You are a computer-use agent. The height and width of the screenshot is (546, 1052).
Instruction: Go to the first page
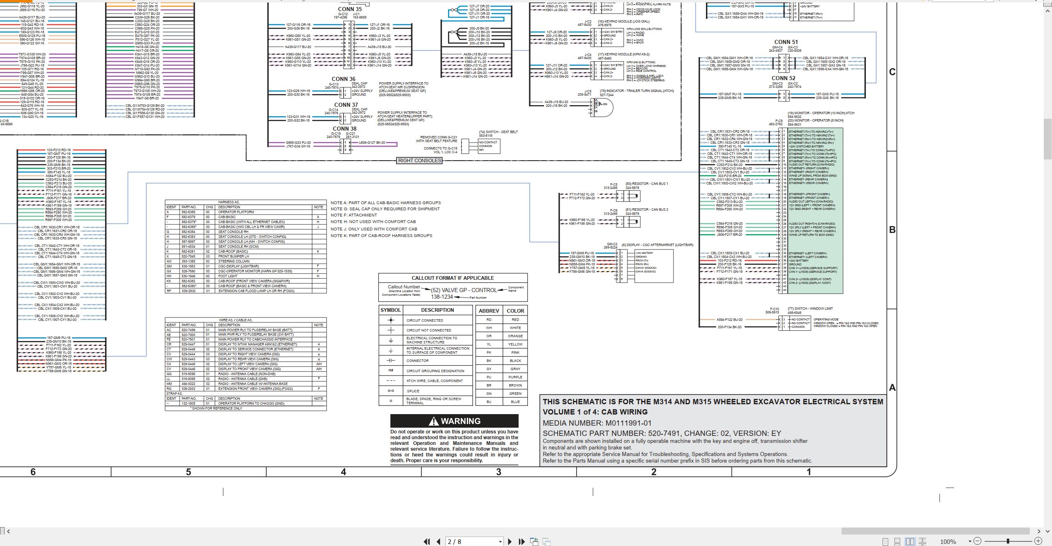tap(427, 541)
